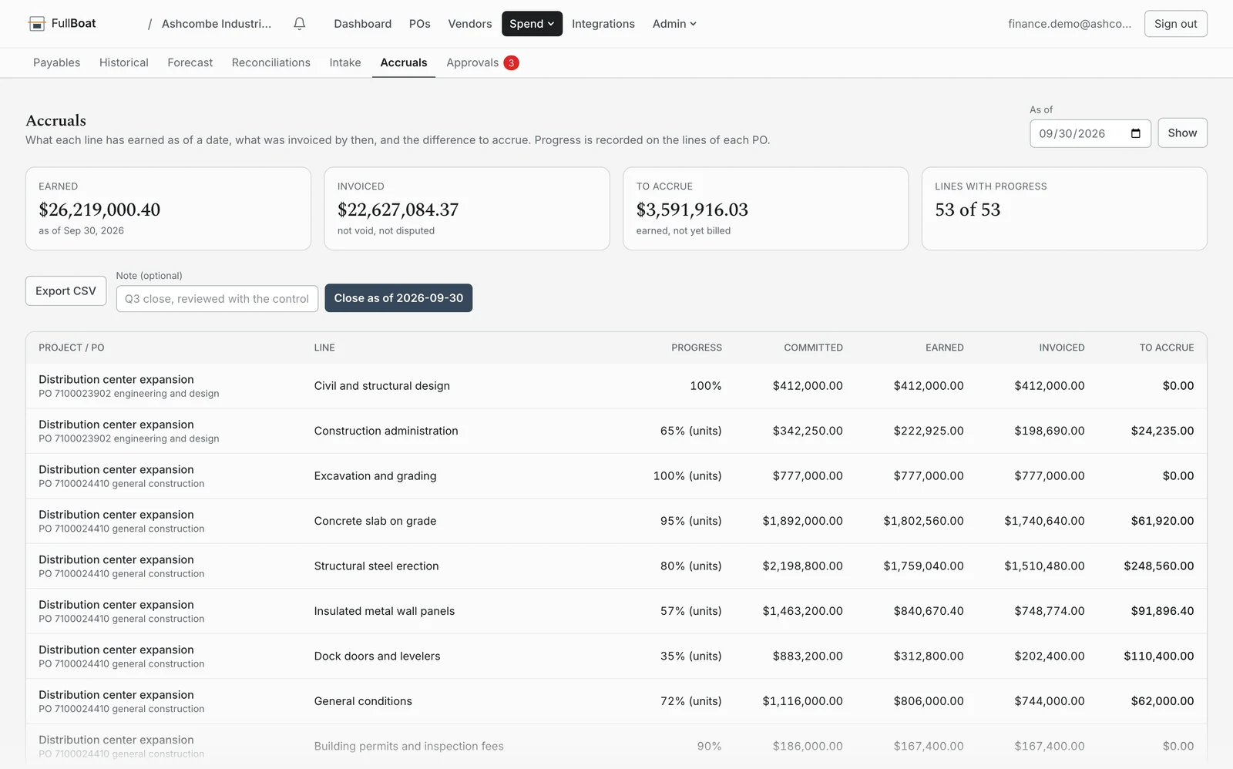Select the Reconciliations tab

(271, 62)
